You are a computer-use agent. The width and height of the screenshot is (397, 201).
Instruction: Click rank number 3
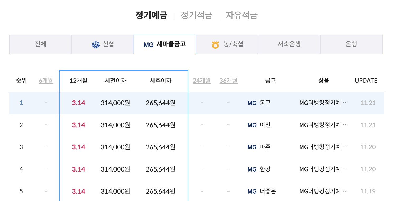click(21, 147)
